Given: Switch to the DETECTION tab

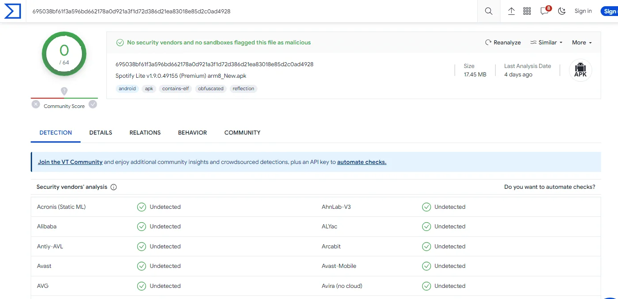Looking at the screenshot, I should coord(56,133).
